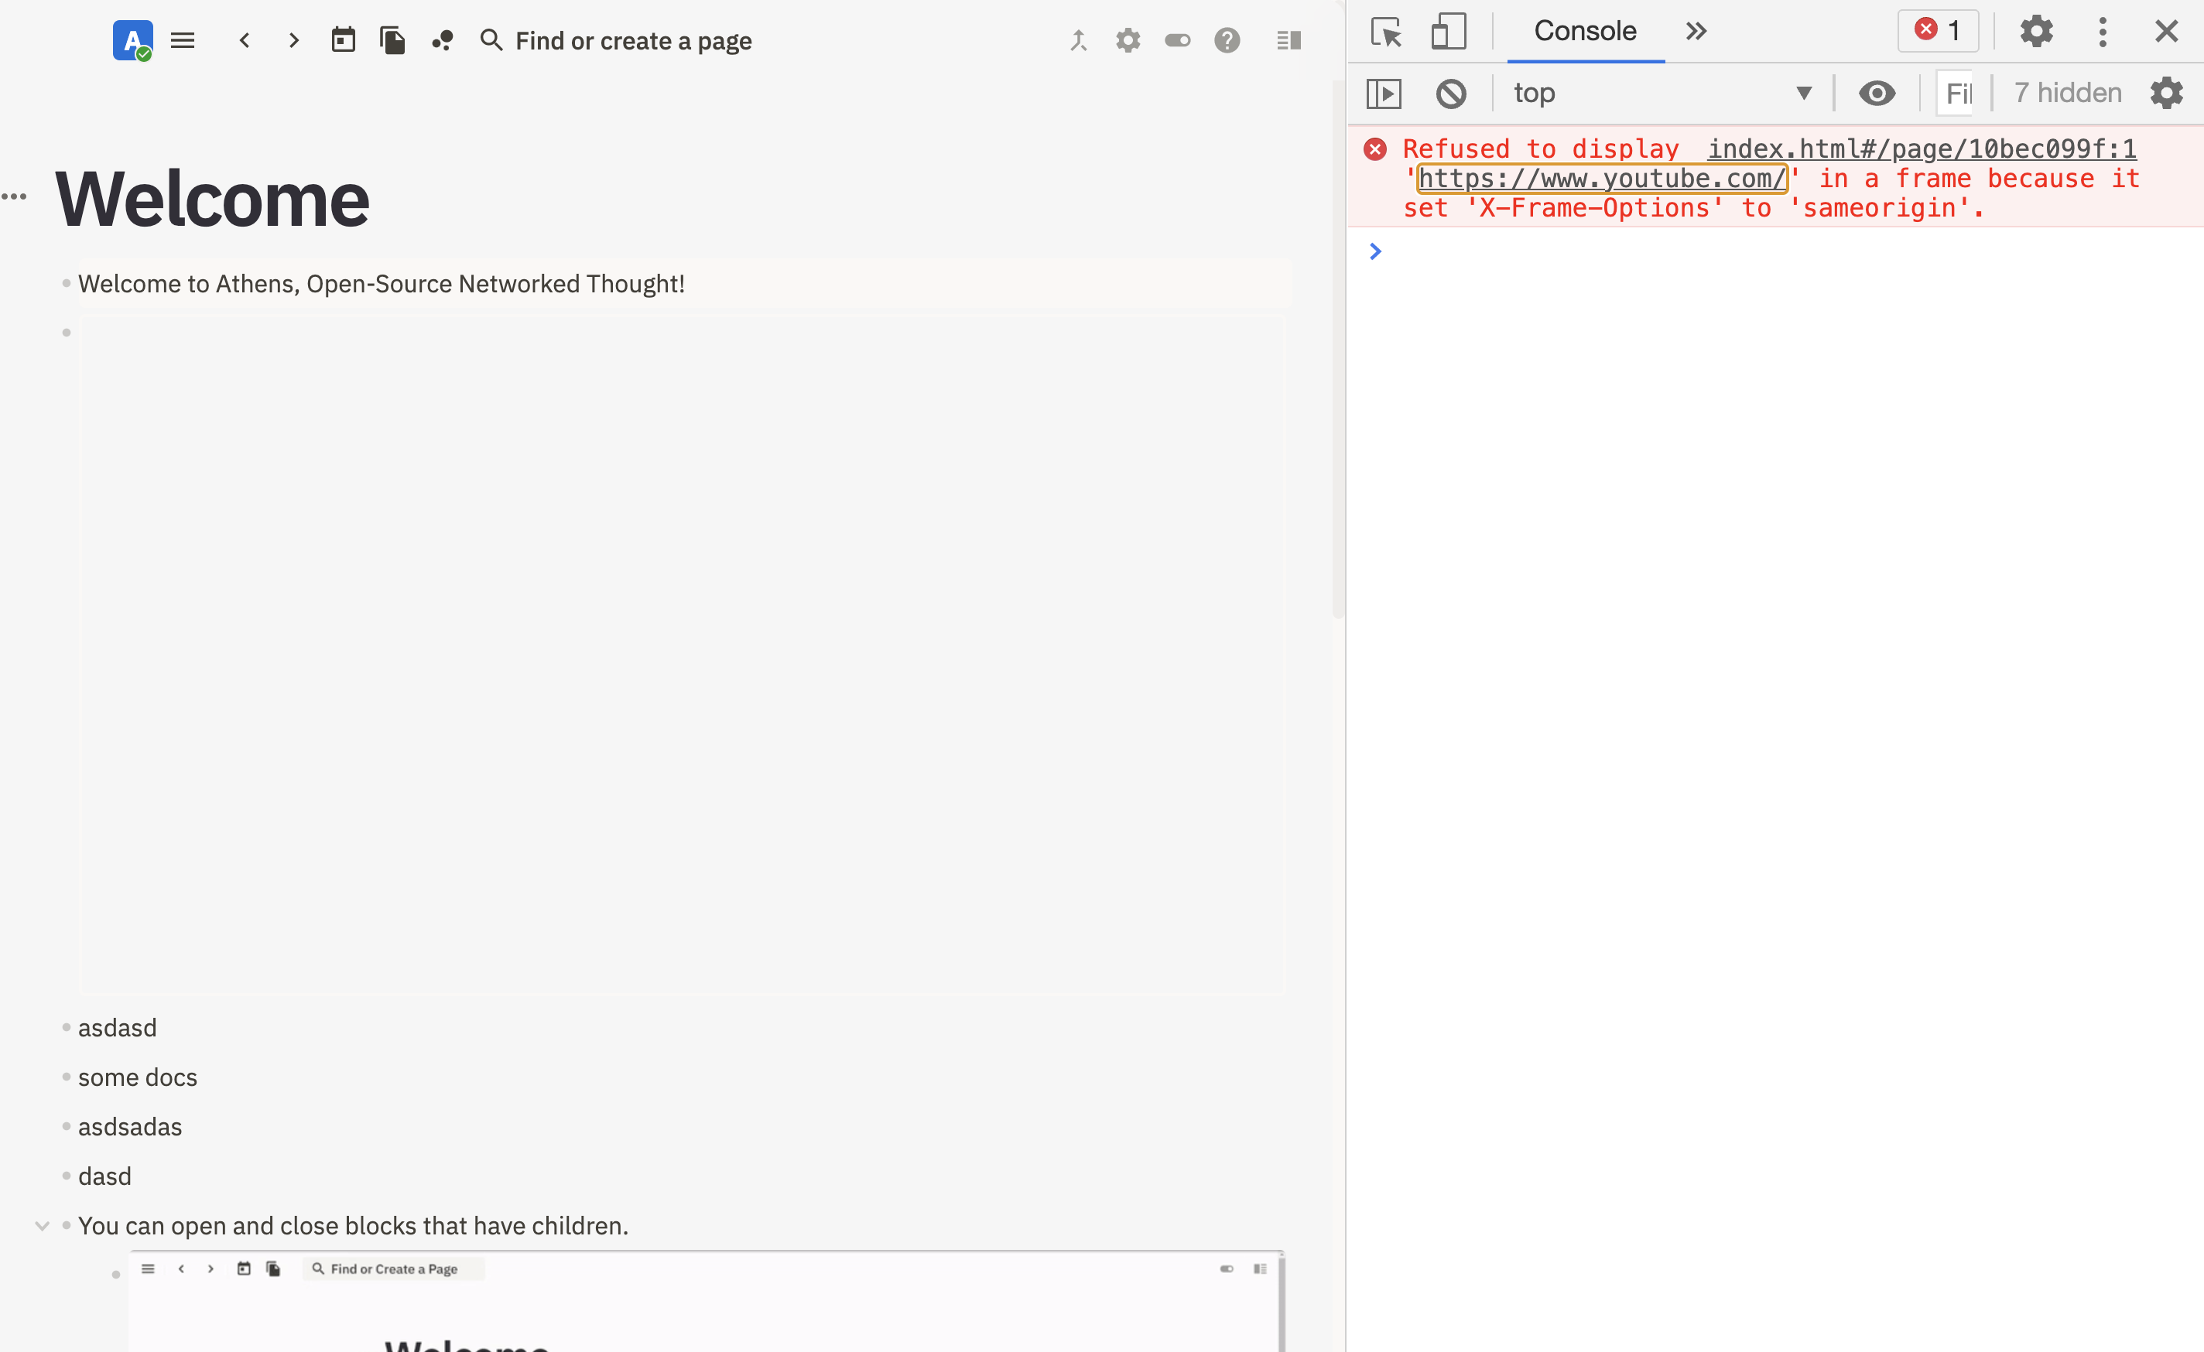2204x1352 pixels.
Task: Clear console messages with ban icon
Action: (x=1451, y=92)
